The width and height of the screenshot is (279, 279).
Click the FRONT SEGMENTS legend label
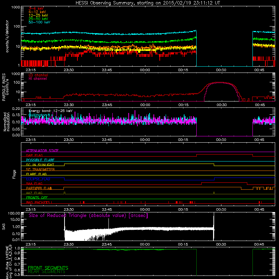click(48, 268)
